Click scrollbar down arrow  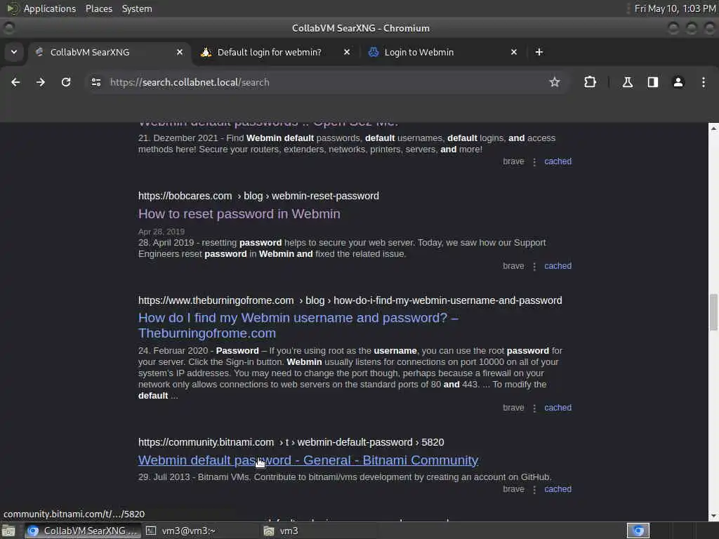coord(713,516)
